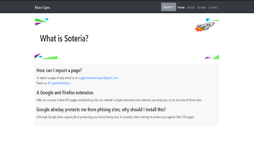The height and width of the screenshot is (158, 254).
Task: Click the MoonSpec brand logo text
Action: click(x=42, y=8)
